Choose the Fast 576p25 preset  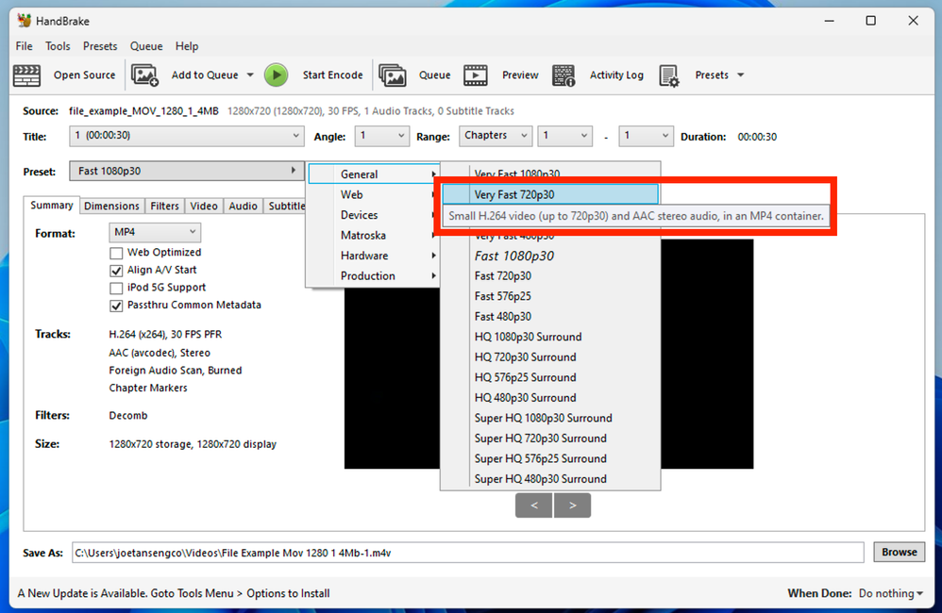point(550,296)
